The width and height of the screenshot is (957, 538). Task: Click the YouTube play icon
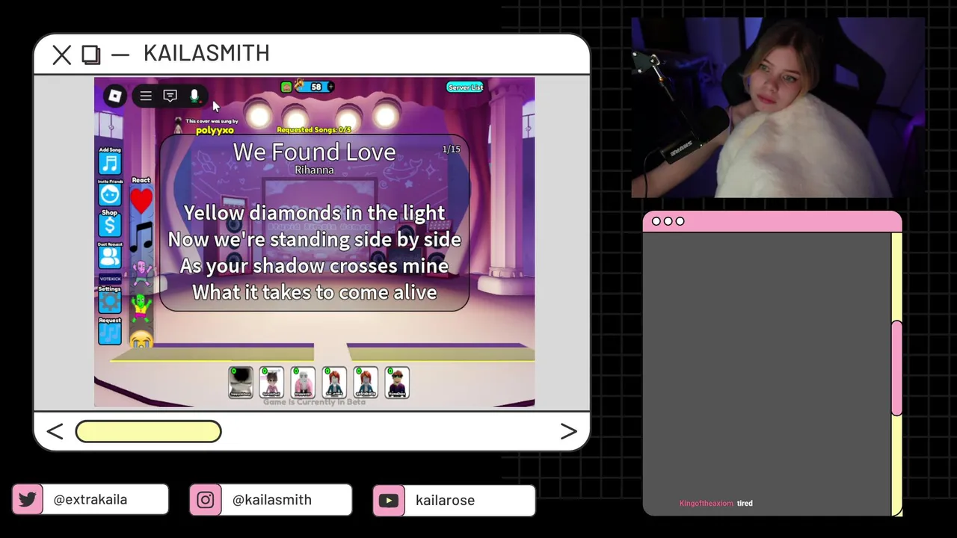[389, 501]
